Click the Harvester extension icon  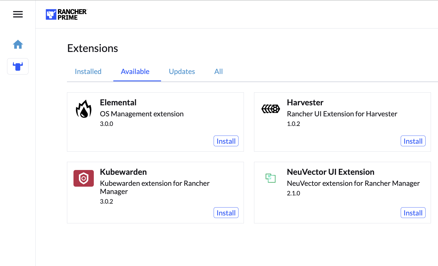(x=270, y=109)
